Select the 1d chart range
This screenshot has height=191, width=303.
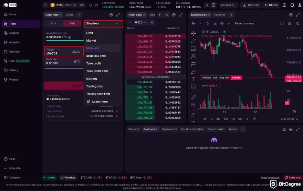[247, 119]
